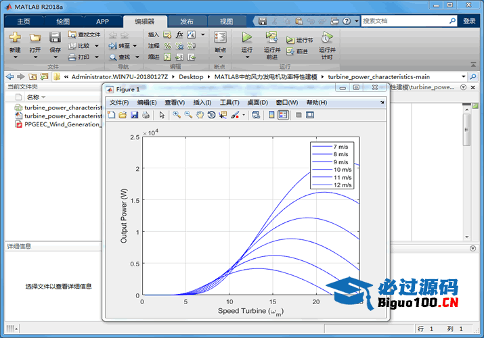The image size is (484, 338).
Task: Toggle the Zoom Out magnifier tool
Action: click(x=188, y=115)
